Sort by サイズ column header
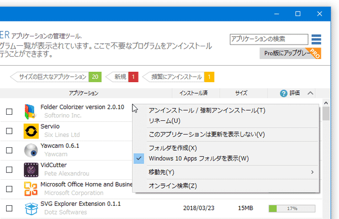This screenshot has width=339, height=219. 241,93
